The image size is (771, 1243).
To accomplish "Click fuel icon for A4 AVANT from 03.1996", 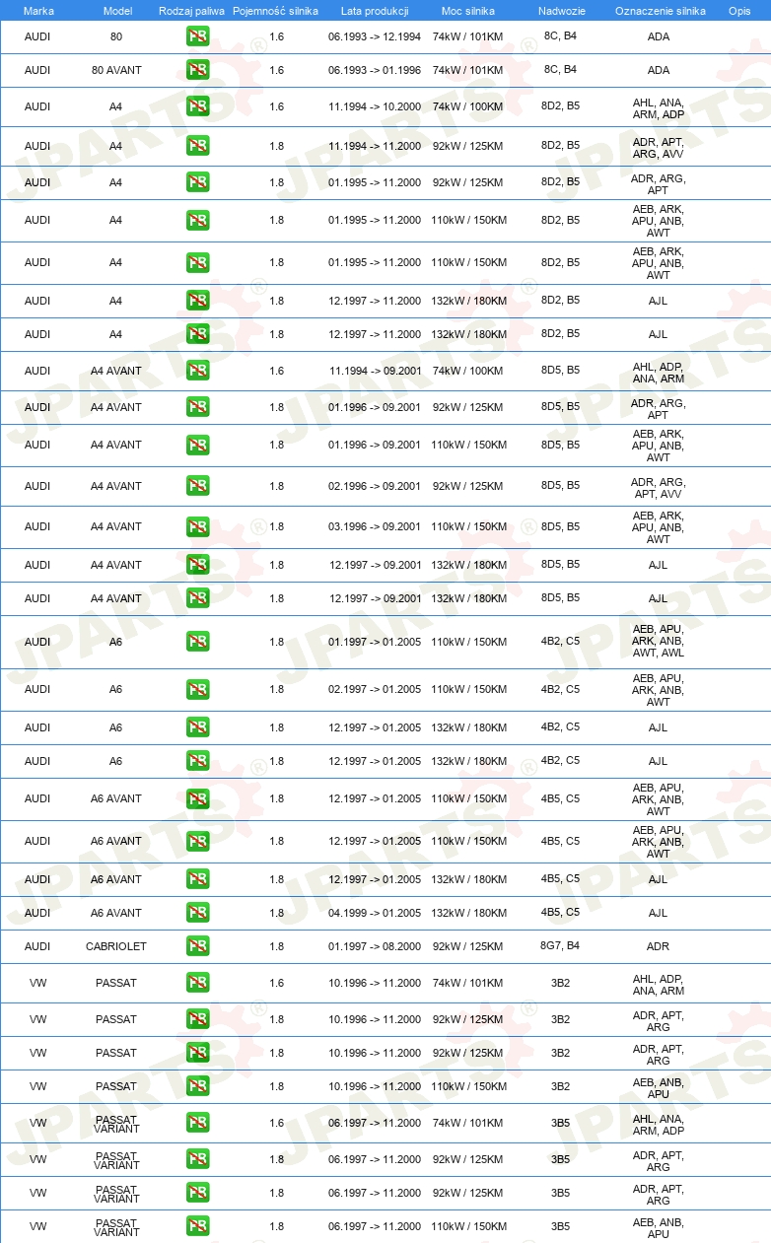I will pyautogui.click(x=197, y=526).
